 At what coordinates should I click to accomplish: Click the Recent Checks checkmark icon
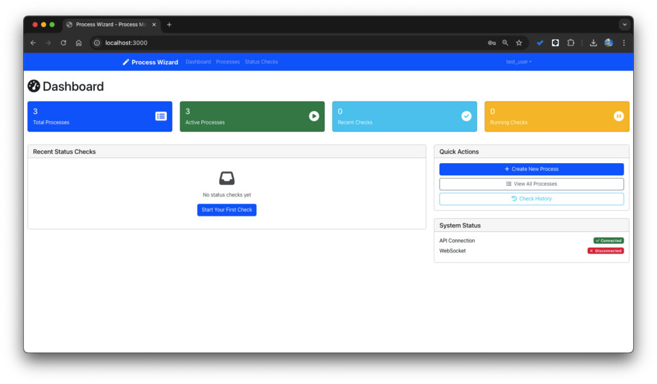466,116
